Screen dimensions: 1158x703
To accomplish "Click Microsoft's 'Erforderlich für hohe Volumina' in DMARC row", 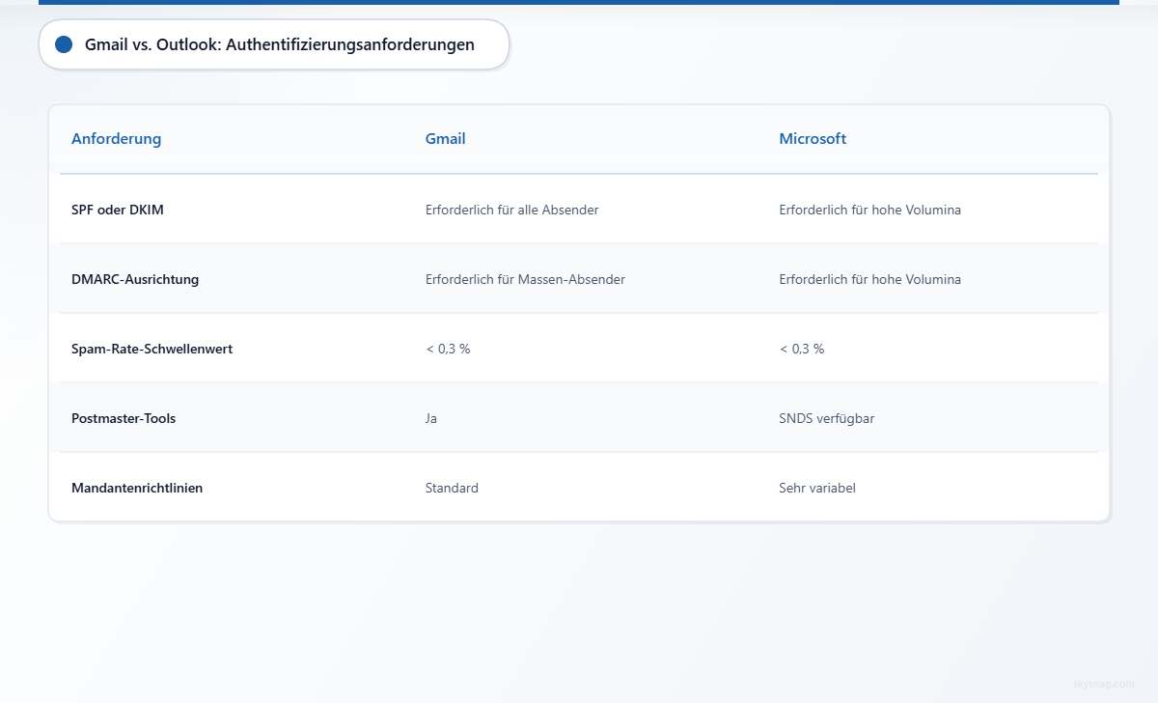I will [x=870, y=279].
